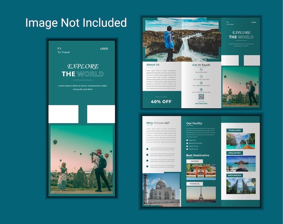Click 'Your Location Goes Here' text
Image resolution: width=283 pixels, height=224 pixels.
pos(201,92)
